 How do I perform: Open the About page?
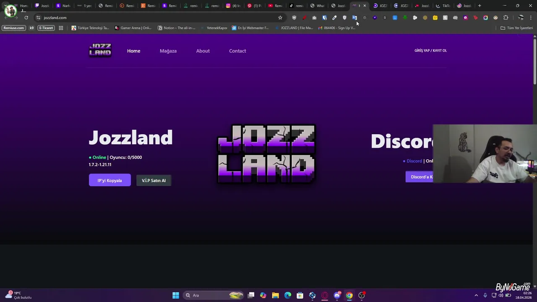pyautogui.click(x=203, y=51)
